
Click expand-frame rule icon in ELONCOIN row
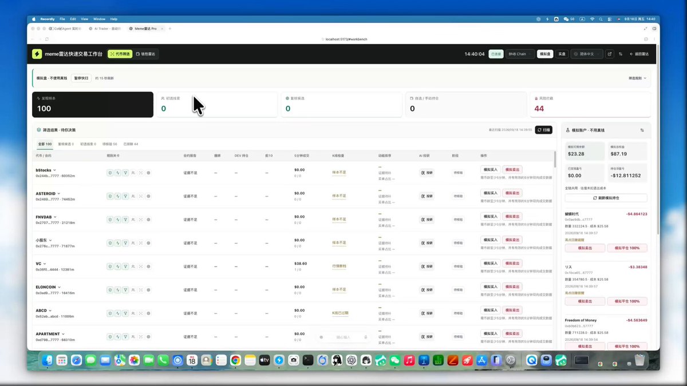tap(141, 289)
